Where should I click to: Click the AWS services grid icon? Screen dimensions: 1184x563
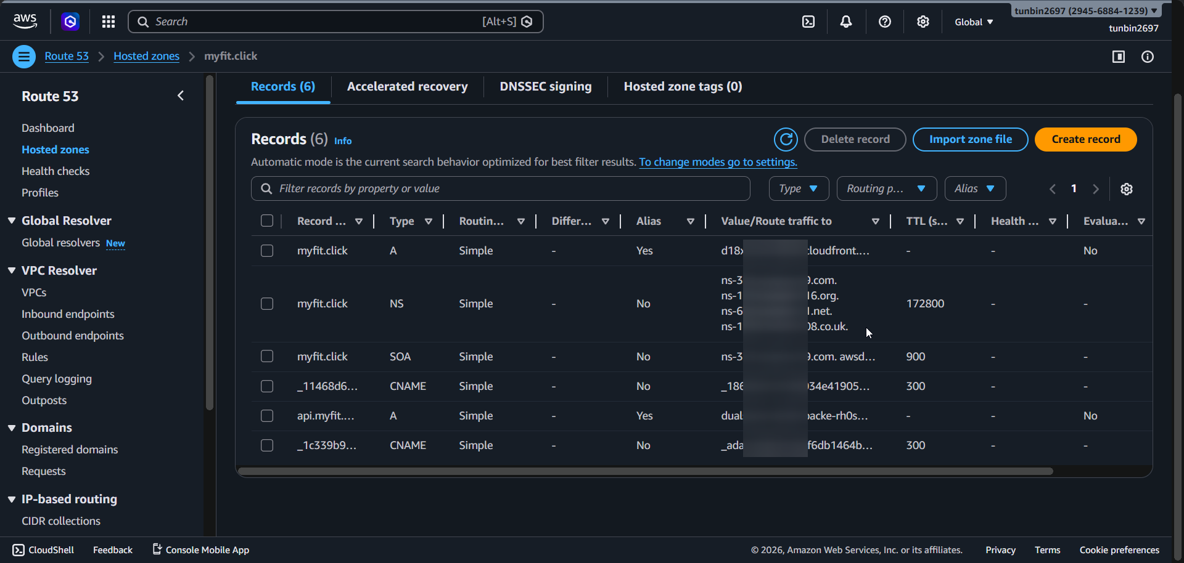109,22
